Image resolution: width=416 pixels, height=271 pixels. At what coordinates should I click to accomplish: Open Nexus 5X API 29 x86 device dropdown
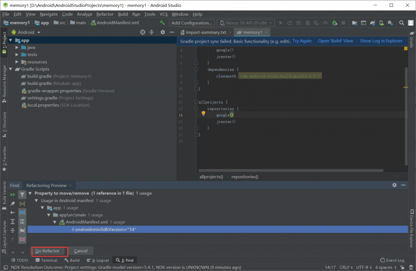246,23
